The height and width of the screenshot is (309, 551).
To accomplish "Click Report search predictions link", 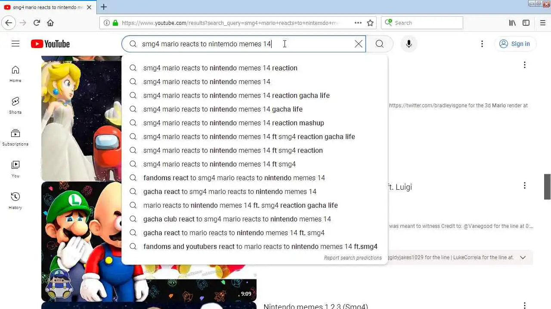I will (x=353, y=258).
